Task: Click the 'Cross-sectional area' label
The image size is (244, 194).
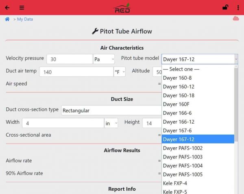Action: 28,135
